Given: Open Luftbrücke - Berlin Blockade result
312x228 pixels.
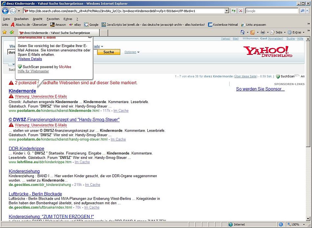Looking at the screenshot, I should click(x=35, y=194).
